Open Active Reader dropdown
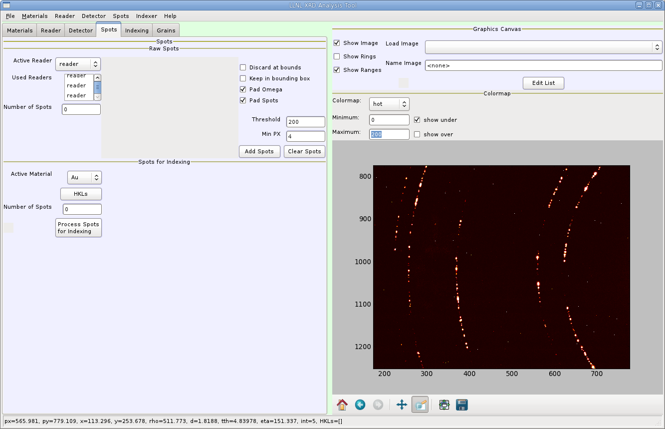 pos(78,64)
